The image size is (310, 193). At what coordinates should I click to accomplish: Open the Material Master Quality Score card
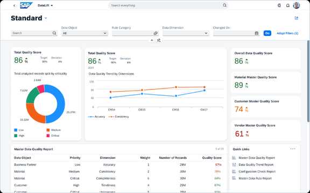(266, 83)
